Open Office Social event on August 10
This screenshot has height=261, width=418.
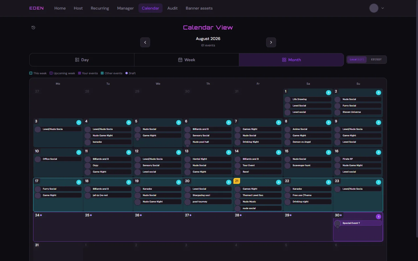click(58, 159)
